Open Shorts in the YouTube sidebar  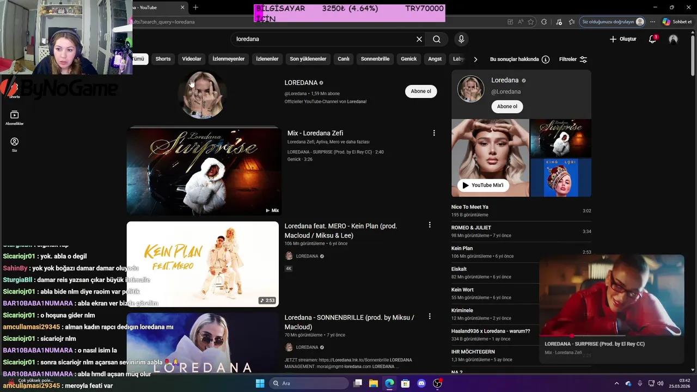coord(15,90)
